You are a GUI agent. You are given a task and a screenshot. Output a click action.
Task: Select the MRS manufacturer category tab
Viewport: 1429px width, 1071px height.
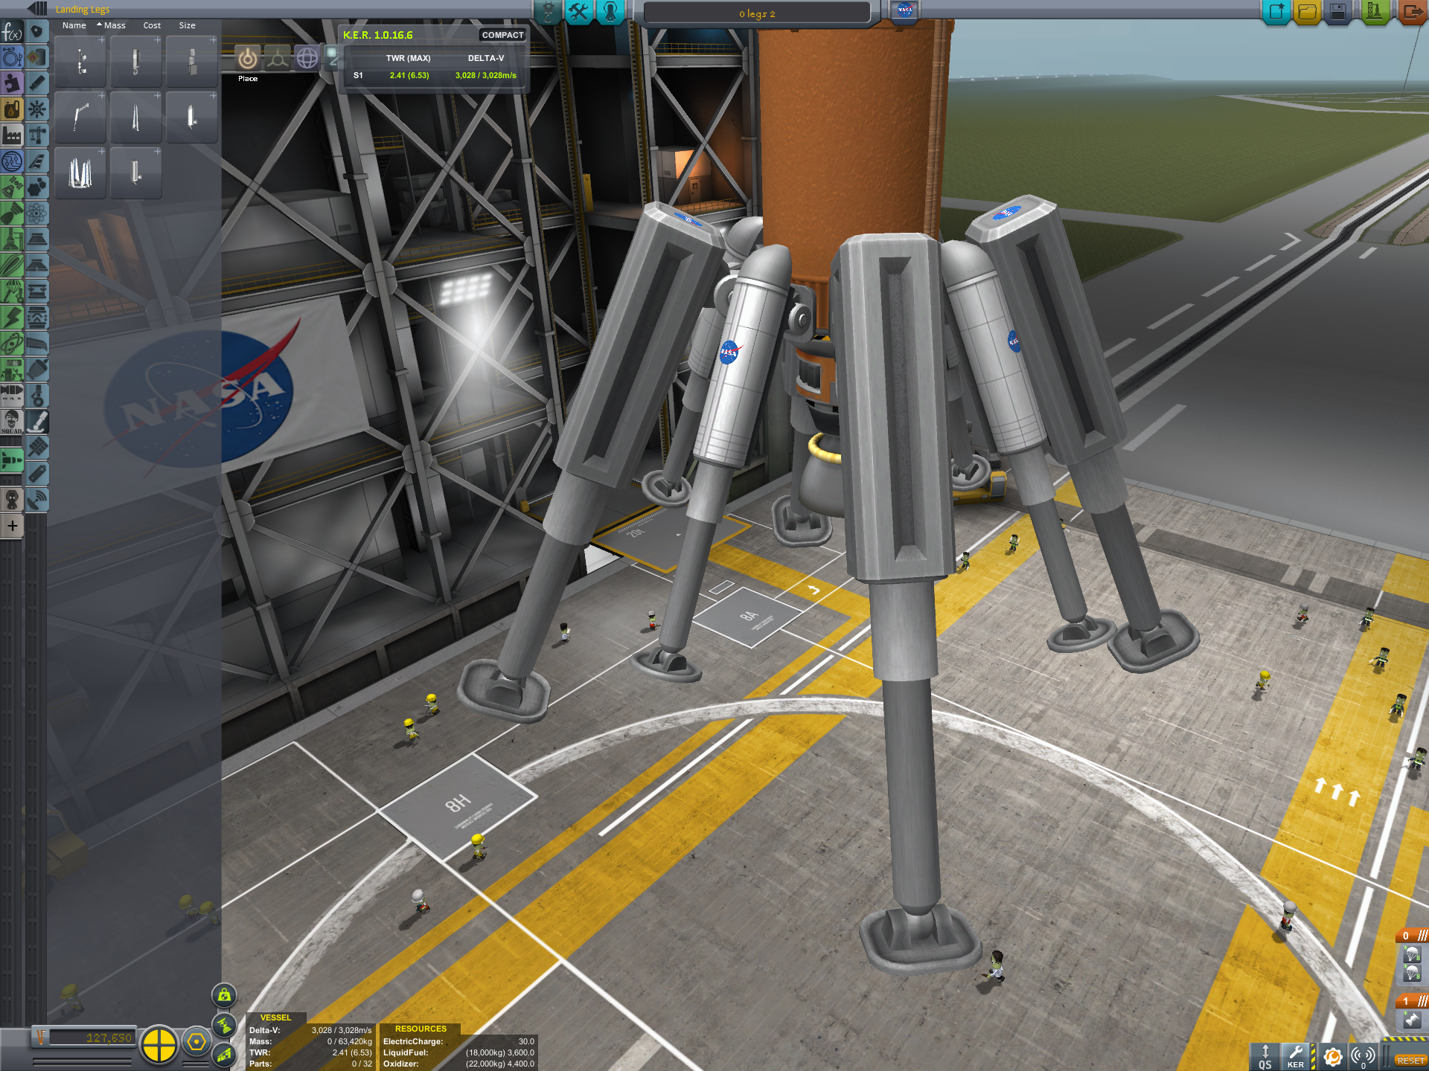(x=12, y=396)
